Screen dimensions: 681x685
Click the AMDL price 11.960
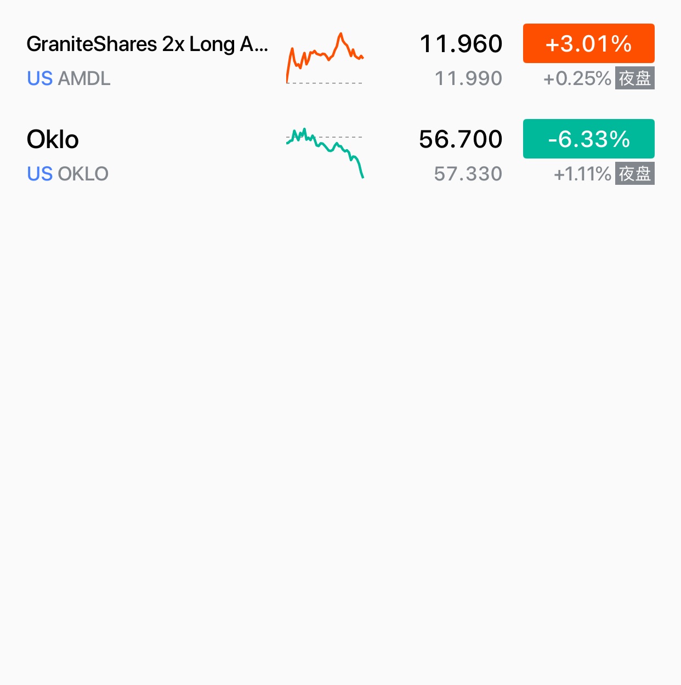461,44
